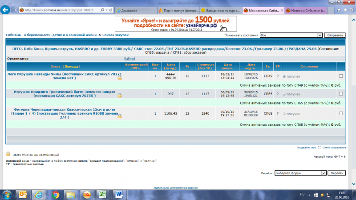Click price 1106.43 cell
The height and width of the screenshot is (200, 356).
tap(170, 113)
